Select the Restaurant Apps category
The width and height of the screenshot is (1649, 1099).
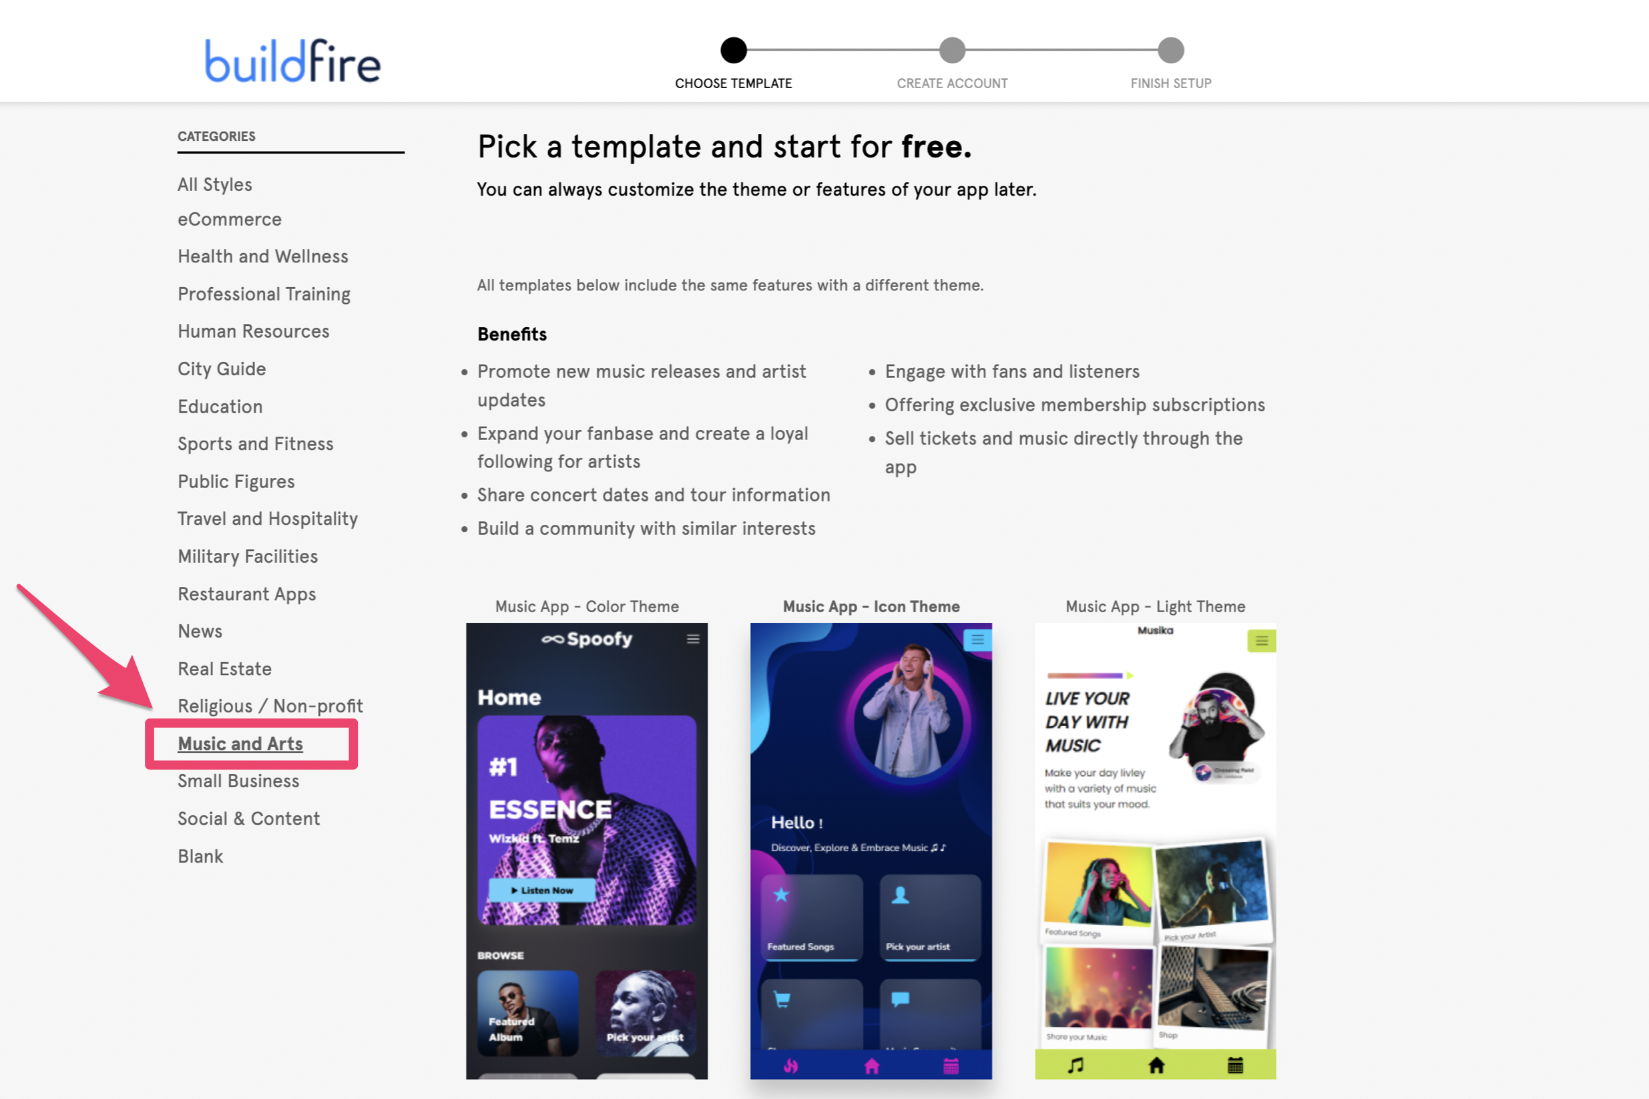pos(247,594)
